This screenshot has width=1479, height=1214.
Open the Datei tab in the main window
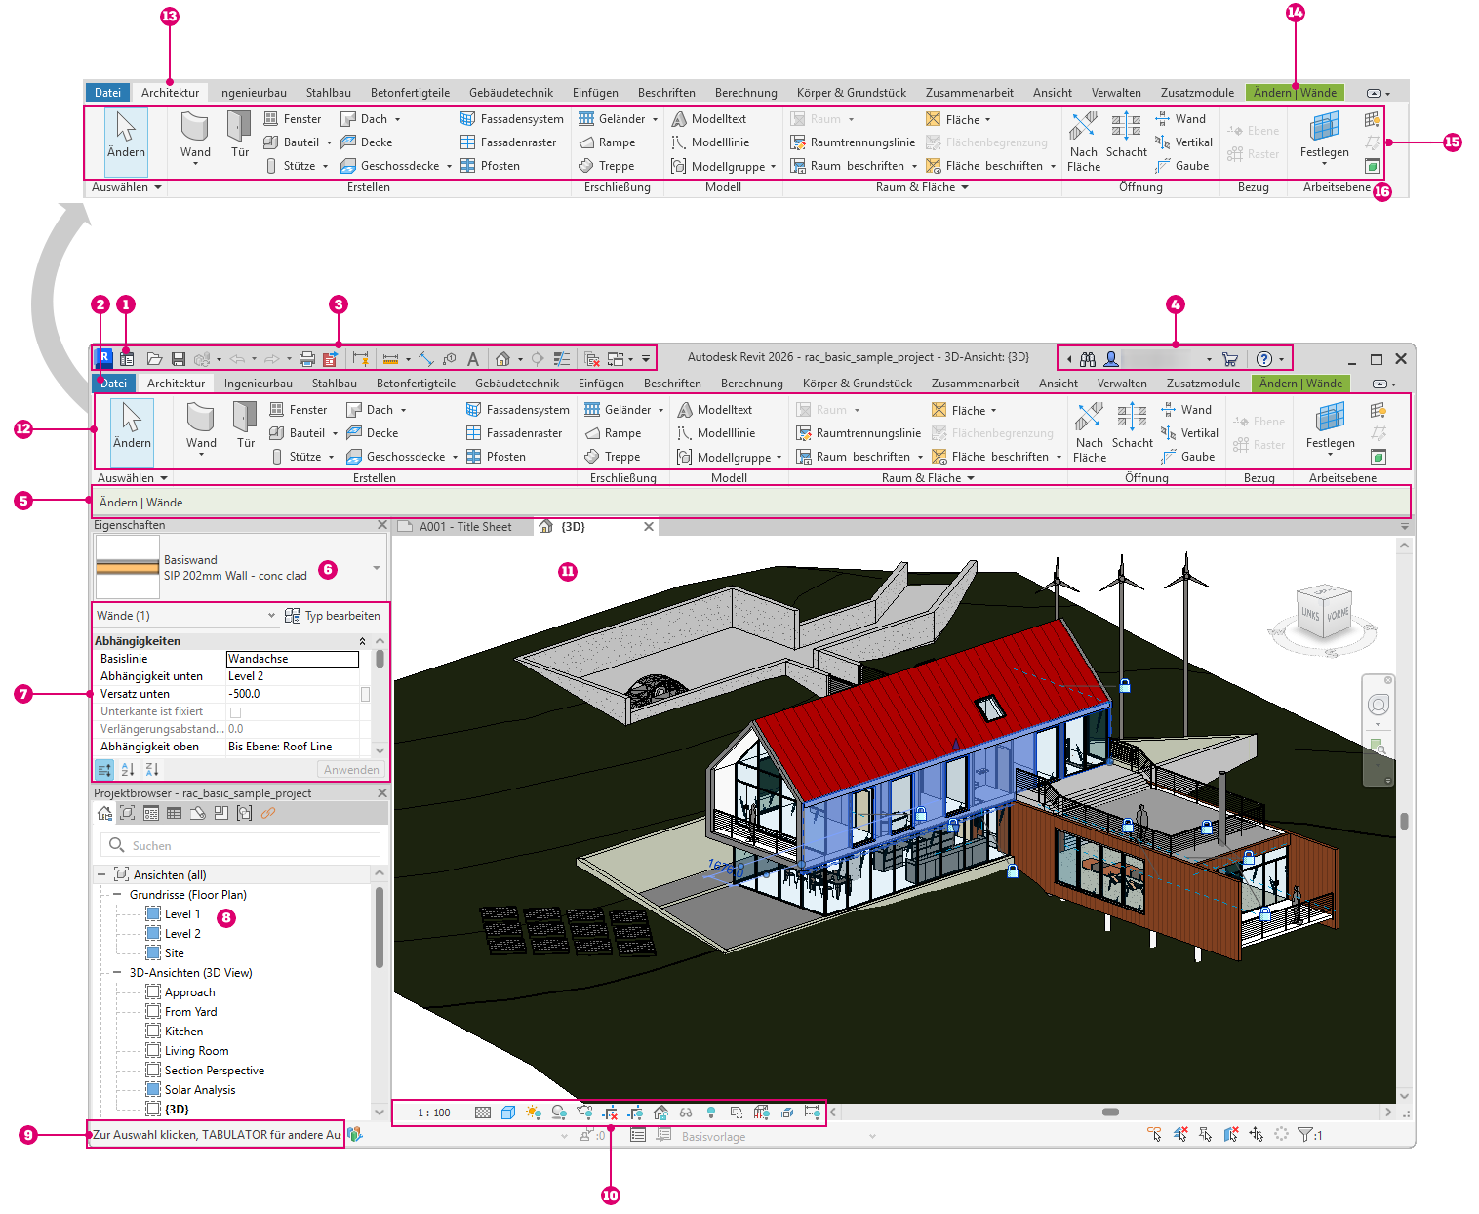tap(113, 384)
